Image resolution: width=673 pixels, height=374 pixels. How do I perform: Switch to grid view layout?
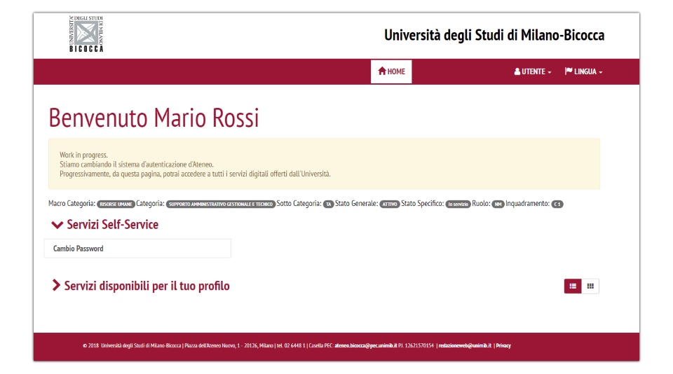pos(591,286)
